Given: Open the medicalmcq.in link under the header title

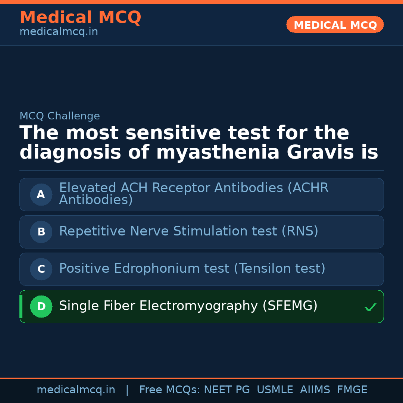Looking at the screenshot, I should pyautogui.click(x=59, y=32).
